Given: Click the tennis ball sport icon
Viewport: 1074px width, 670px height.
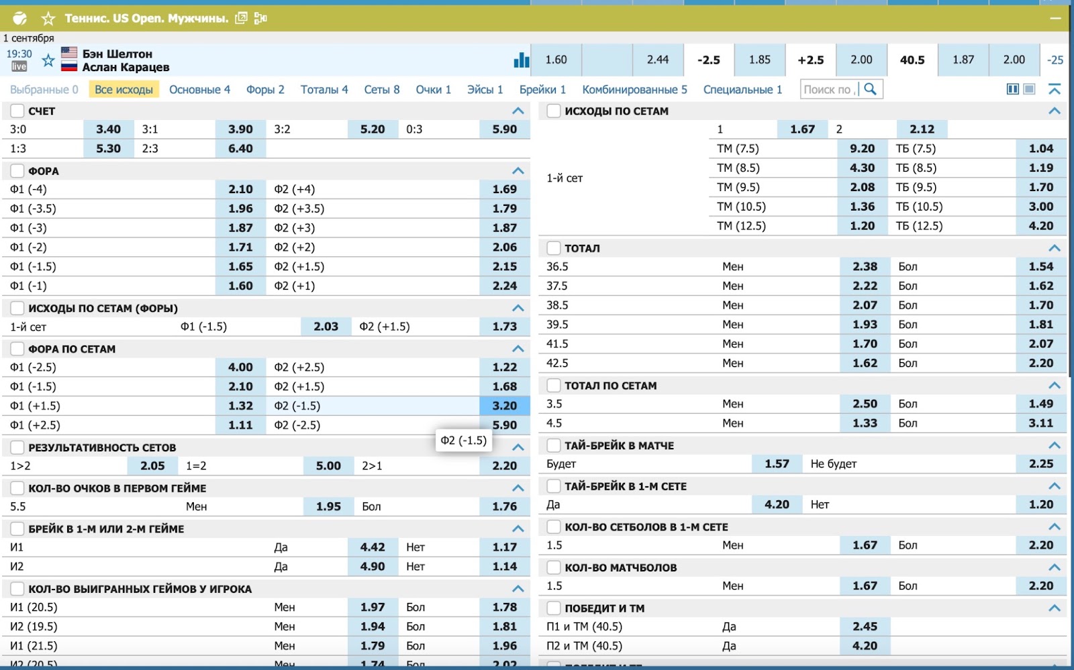Looking at the screenshot, I should [x=20, y=18].
